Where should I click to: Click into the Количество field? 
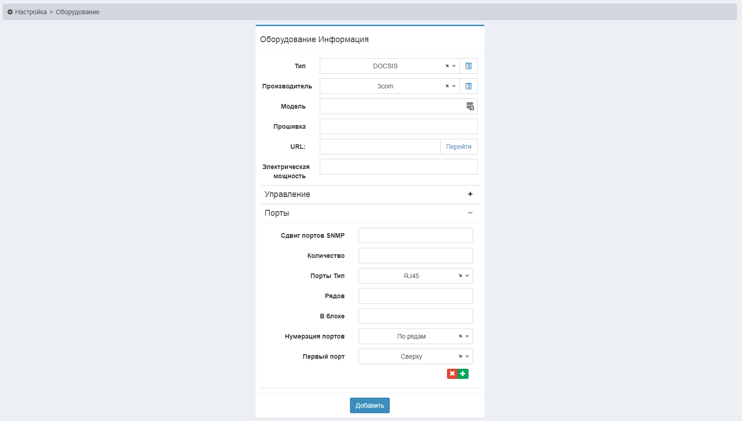(415, 256)
